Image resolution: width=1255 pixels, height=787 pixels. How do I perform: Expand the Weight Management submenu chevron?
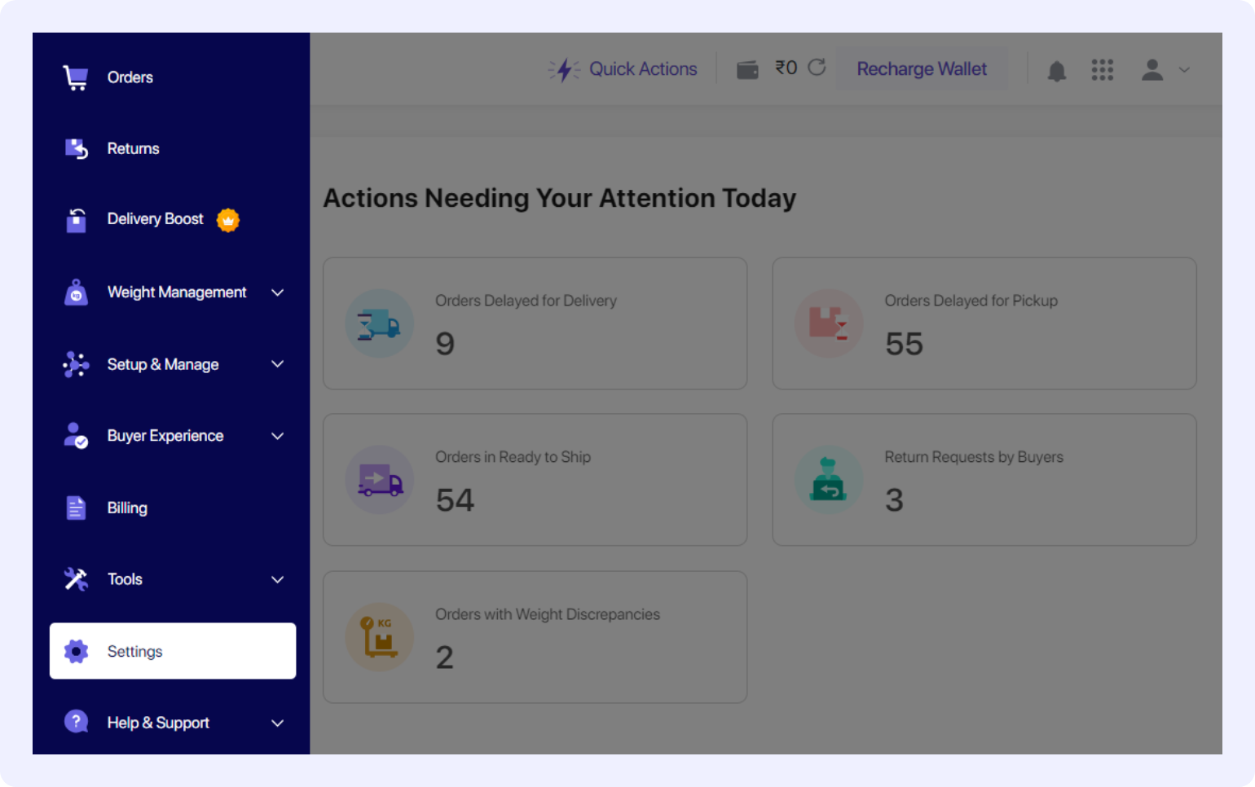(x=277, y=292)
